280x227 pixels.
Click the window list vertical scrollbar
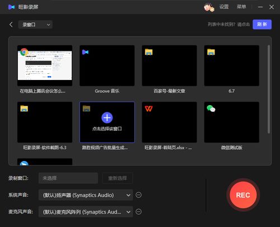pyautogui.click(x=269, y=89)
